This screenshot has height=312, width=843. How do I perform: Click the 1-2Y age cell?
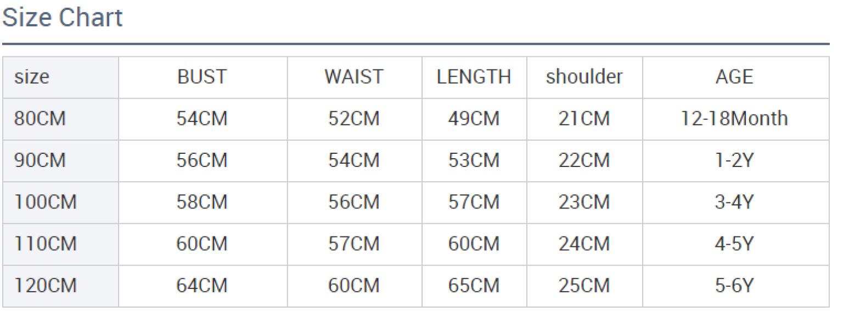click(734, 160)
